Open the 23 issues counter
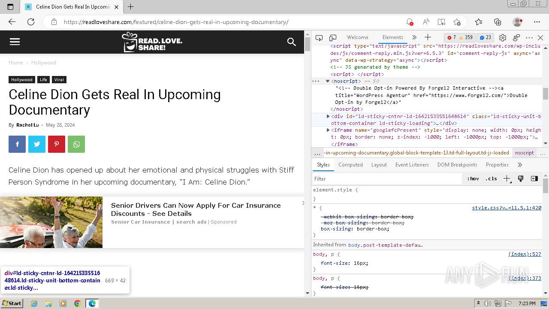The image size is (549, 309). pyautogui.click(x=486, y=37)
